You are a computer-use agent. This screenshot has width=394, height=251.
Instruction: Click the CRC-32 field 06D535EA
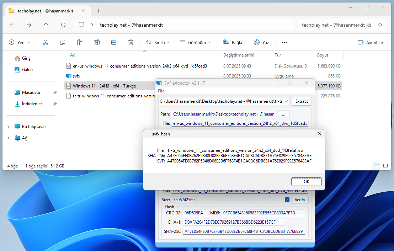click(195, 213)
